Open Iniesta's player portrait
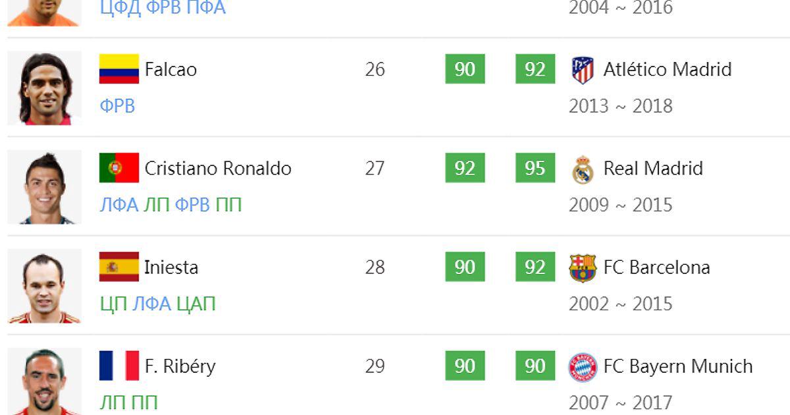The height and width of the screenshot is (415, 790). [x=45, y=286]
